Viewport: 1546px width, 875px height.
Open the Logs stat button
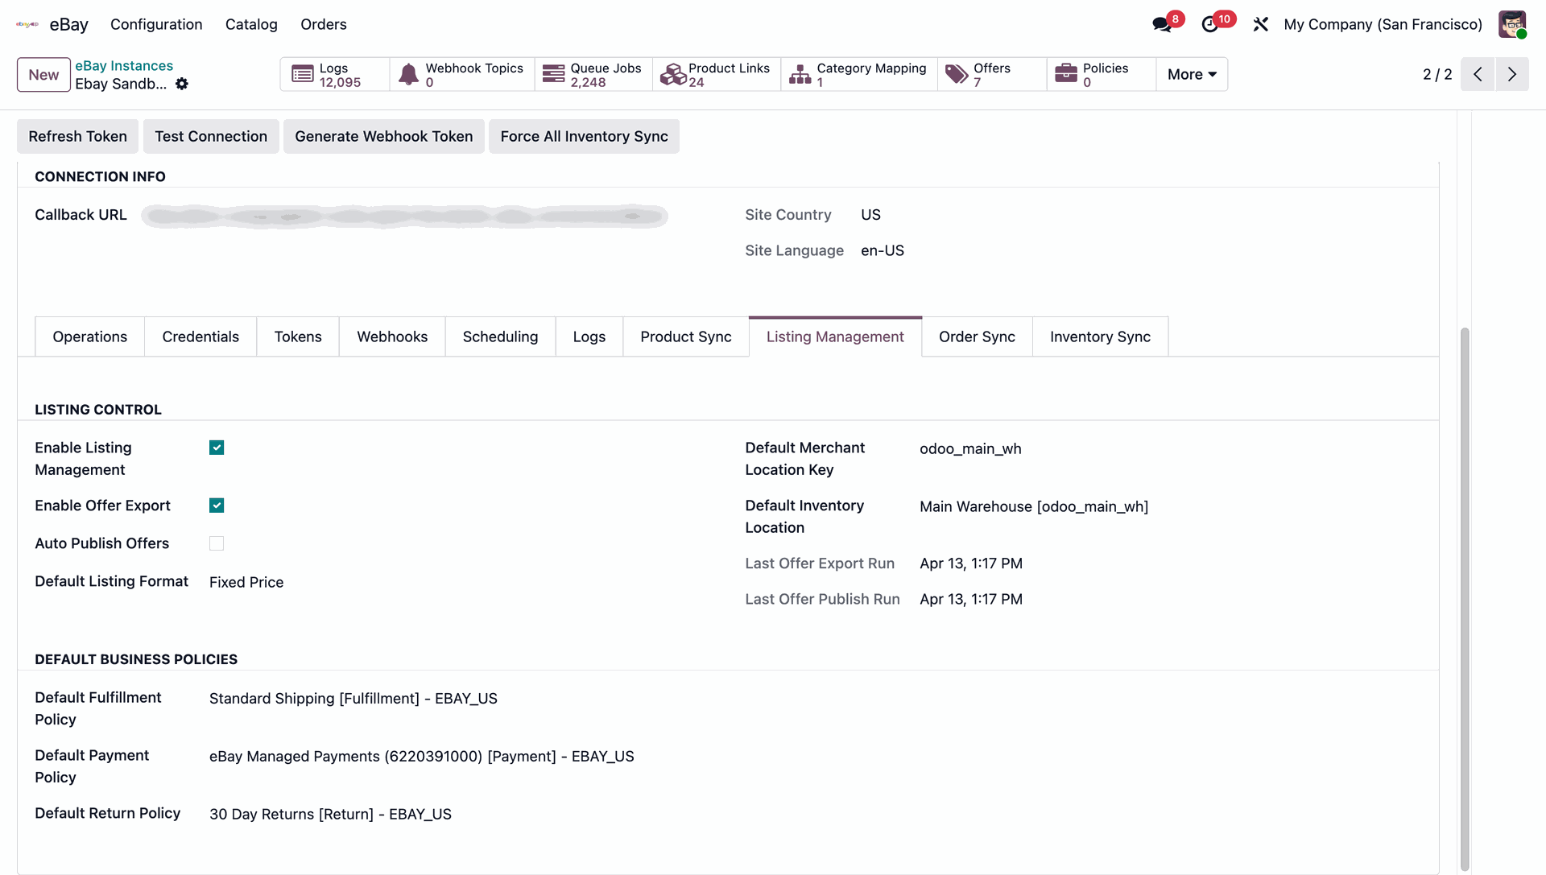click(x=335, y=74)
